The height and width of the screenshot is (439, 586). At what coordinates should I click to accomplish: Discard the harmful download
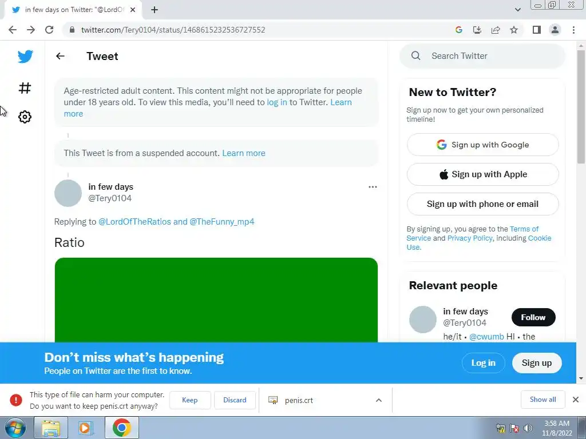[x=235, y=400]
